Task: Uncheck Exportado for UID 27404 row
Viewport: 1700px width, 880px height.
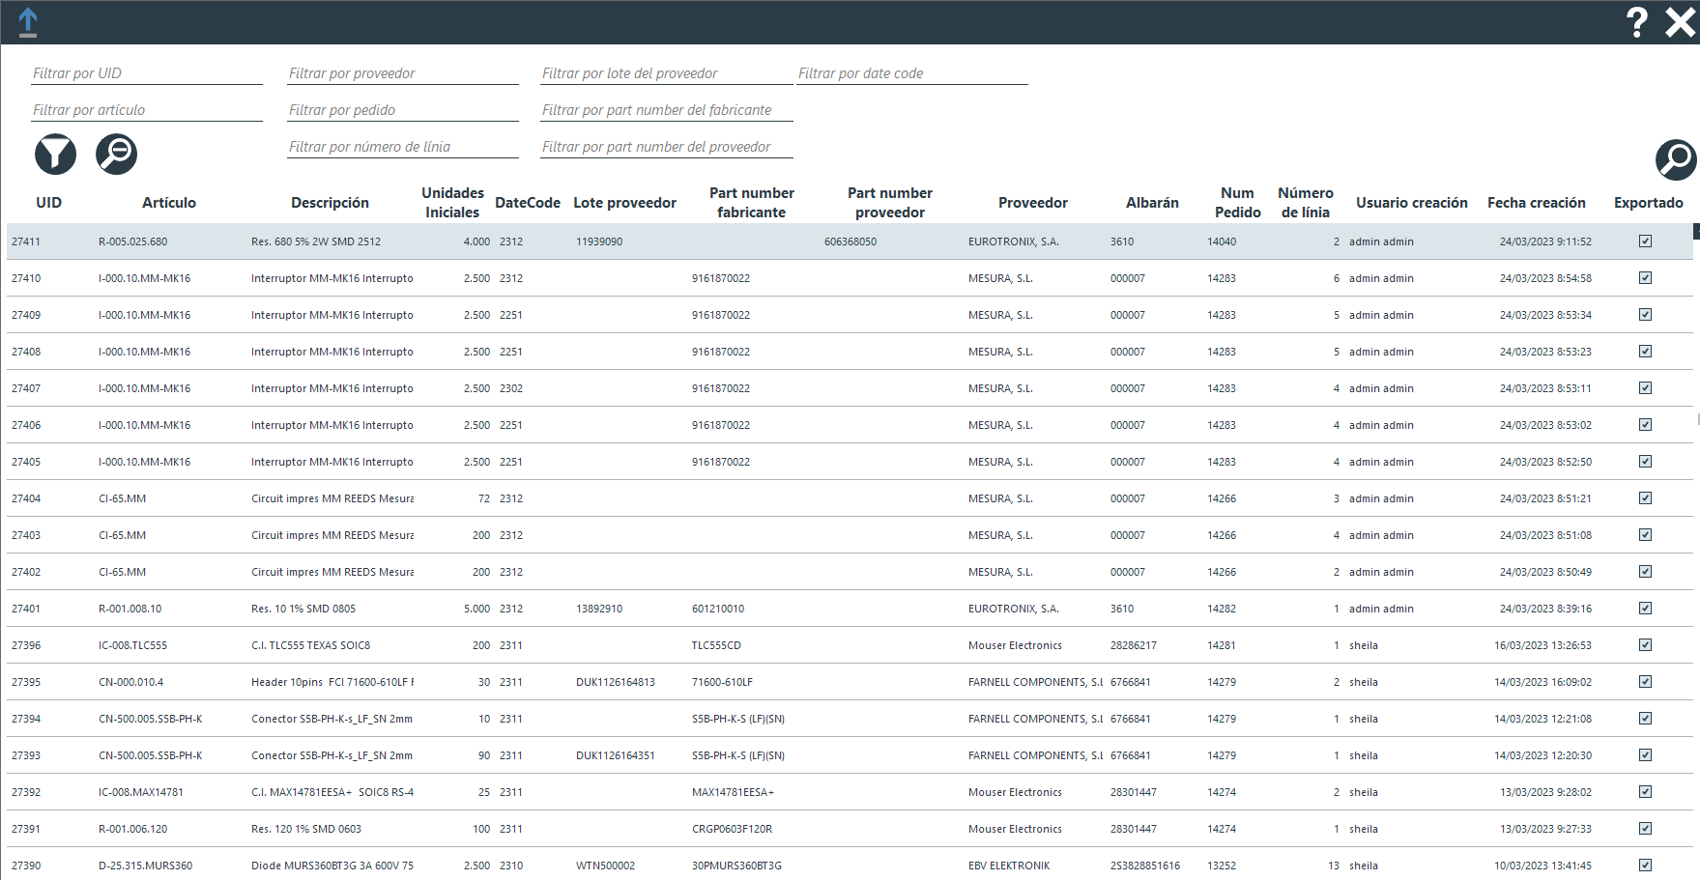Action: 1645,498
